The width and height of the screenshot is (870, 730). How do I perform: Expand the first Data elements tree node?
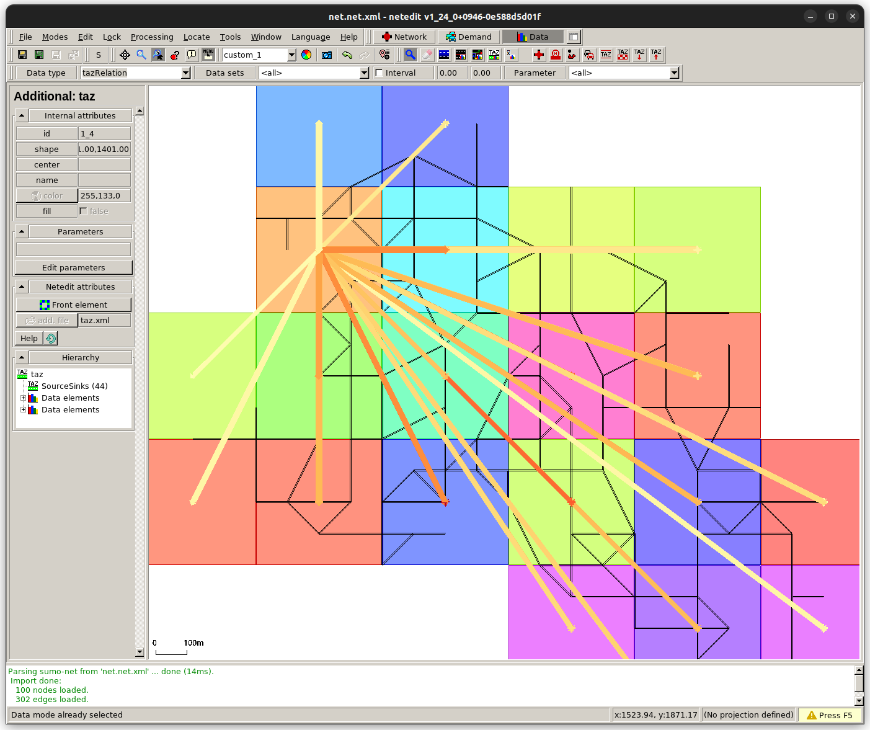[x=23, y=398]
